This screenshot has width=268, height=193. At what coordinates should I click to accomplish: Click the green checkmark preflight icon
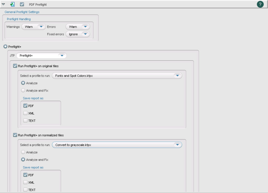12,4
